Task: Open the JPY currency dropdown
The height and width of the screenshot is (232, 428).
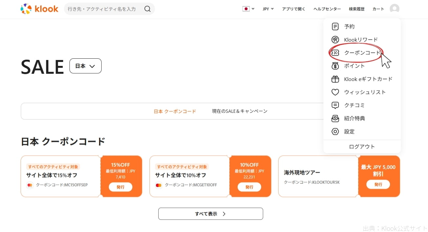Action: pyautogui.click(x=268, y=9)
